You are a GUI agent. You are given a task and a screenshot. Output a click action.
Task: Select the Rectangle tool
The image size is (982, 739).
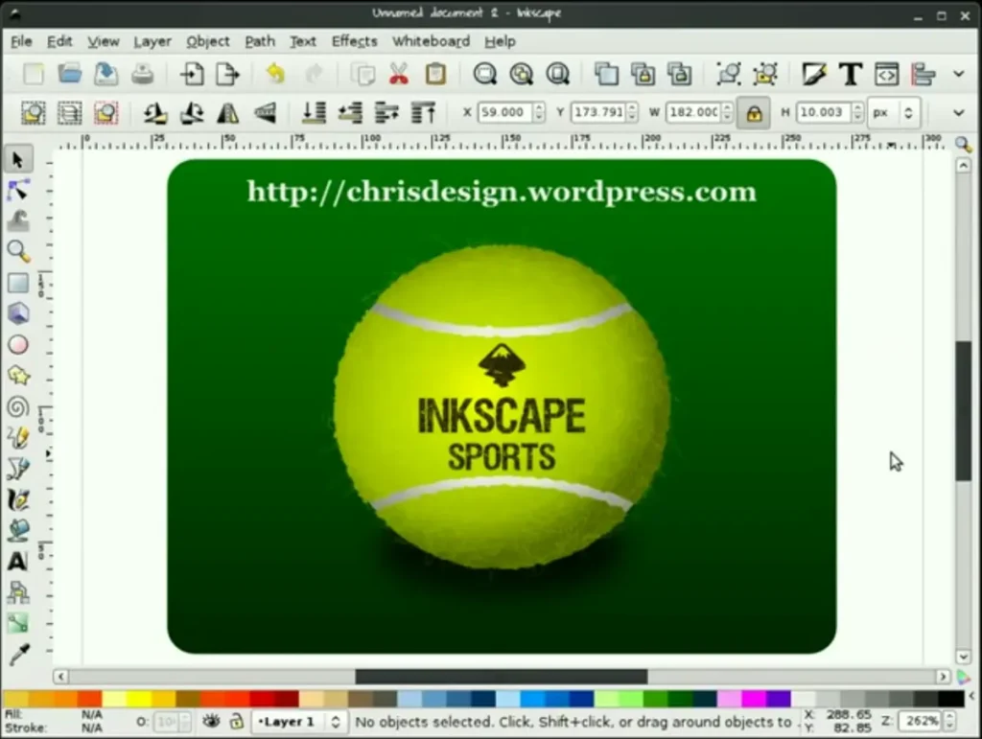[x=17, y=283]
